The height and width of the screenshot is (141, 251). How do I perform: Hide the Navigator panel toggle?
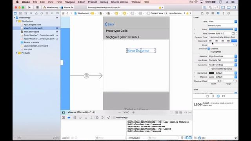223,7
